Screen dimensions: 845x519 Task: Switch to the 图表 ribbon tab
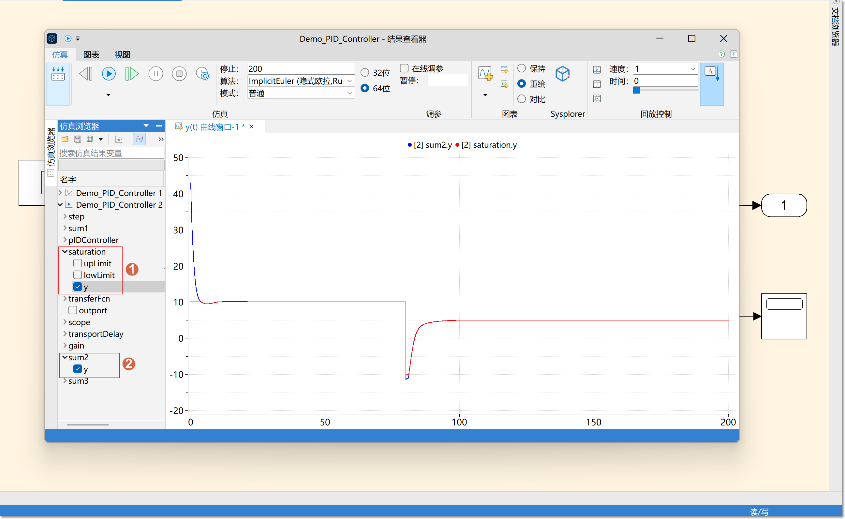pyautogui.click(x=91, y=54)
